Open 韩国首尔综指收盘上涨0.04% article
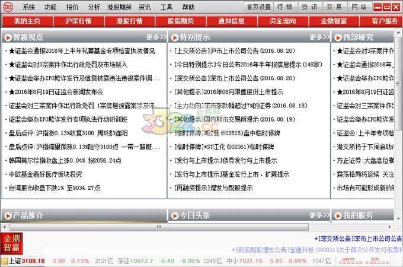 (65, 161)
